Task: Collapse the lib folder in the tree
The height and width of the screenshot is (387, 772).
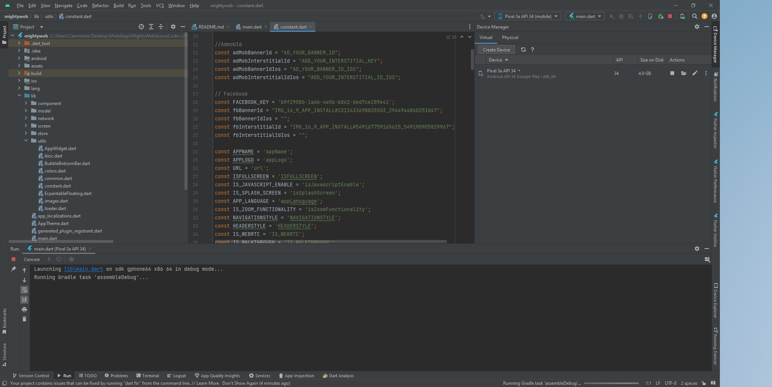Action: coord(19,96)
